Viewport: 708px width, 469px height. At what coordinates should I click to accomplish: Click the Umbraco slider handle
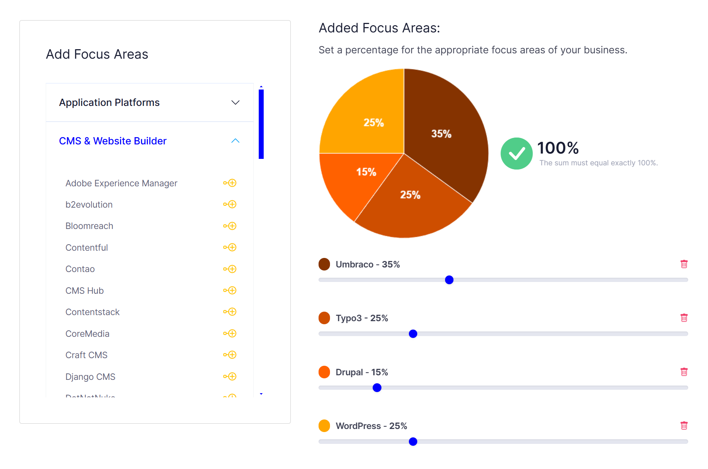449,280
